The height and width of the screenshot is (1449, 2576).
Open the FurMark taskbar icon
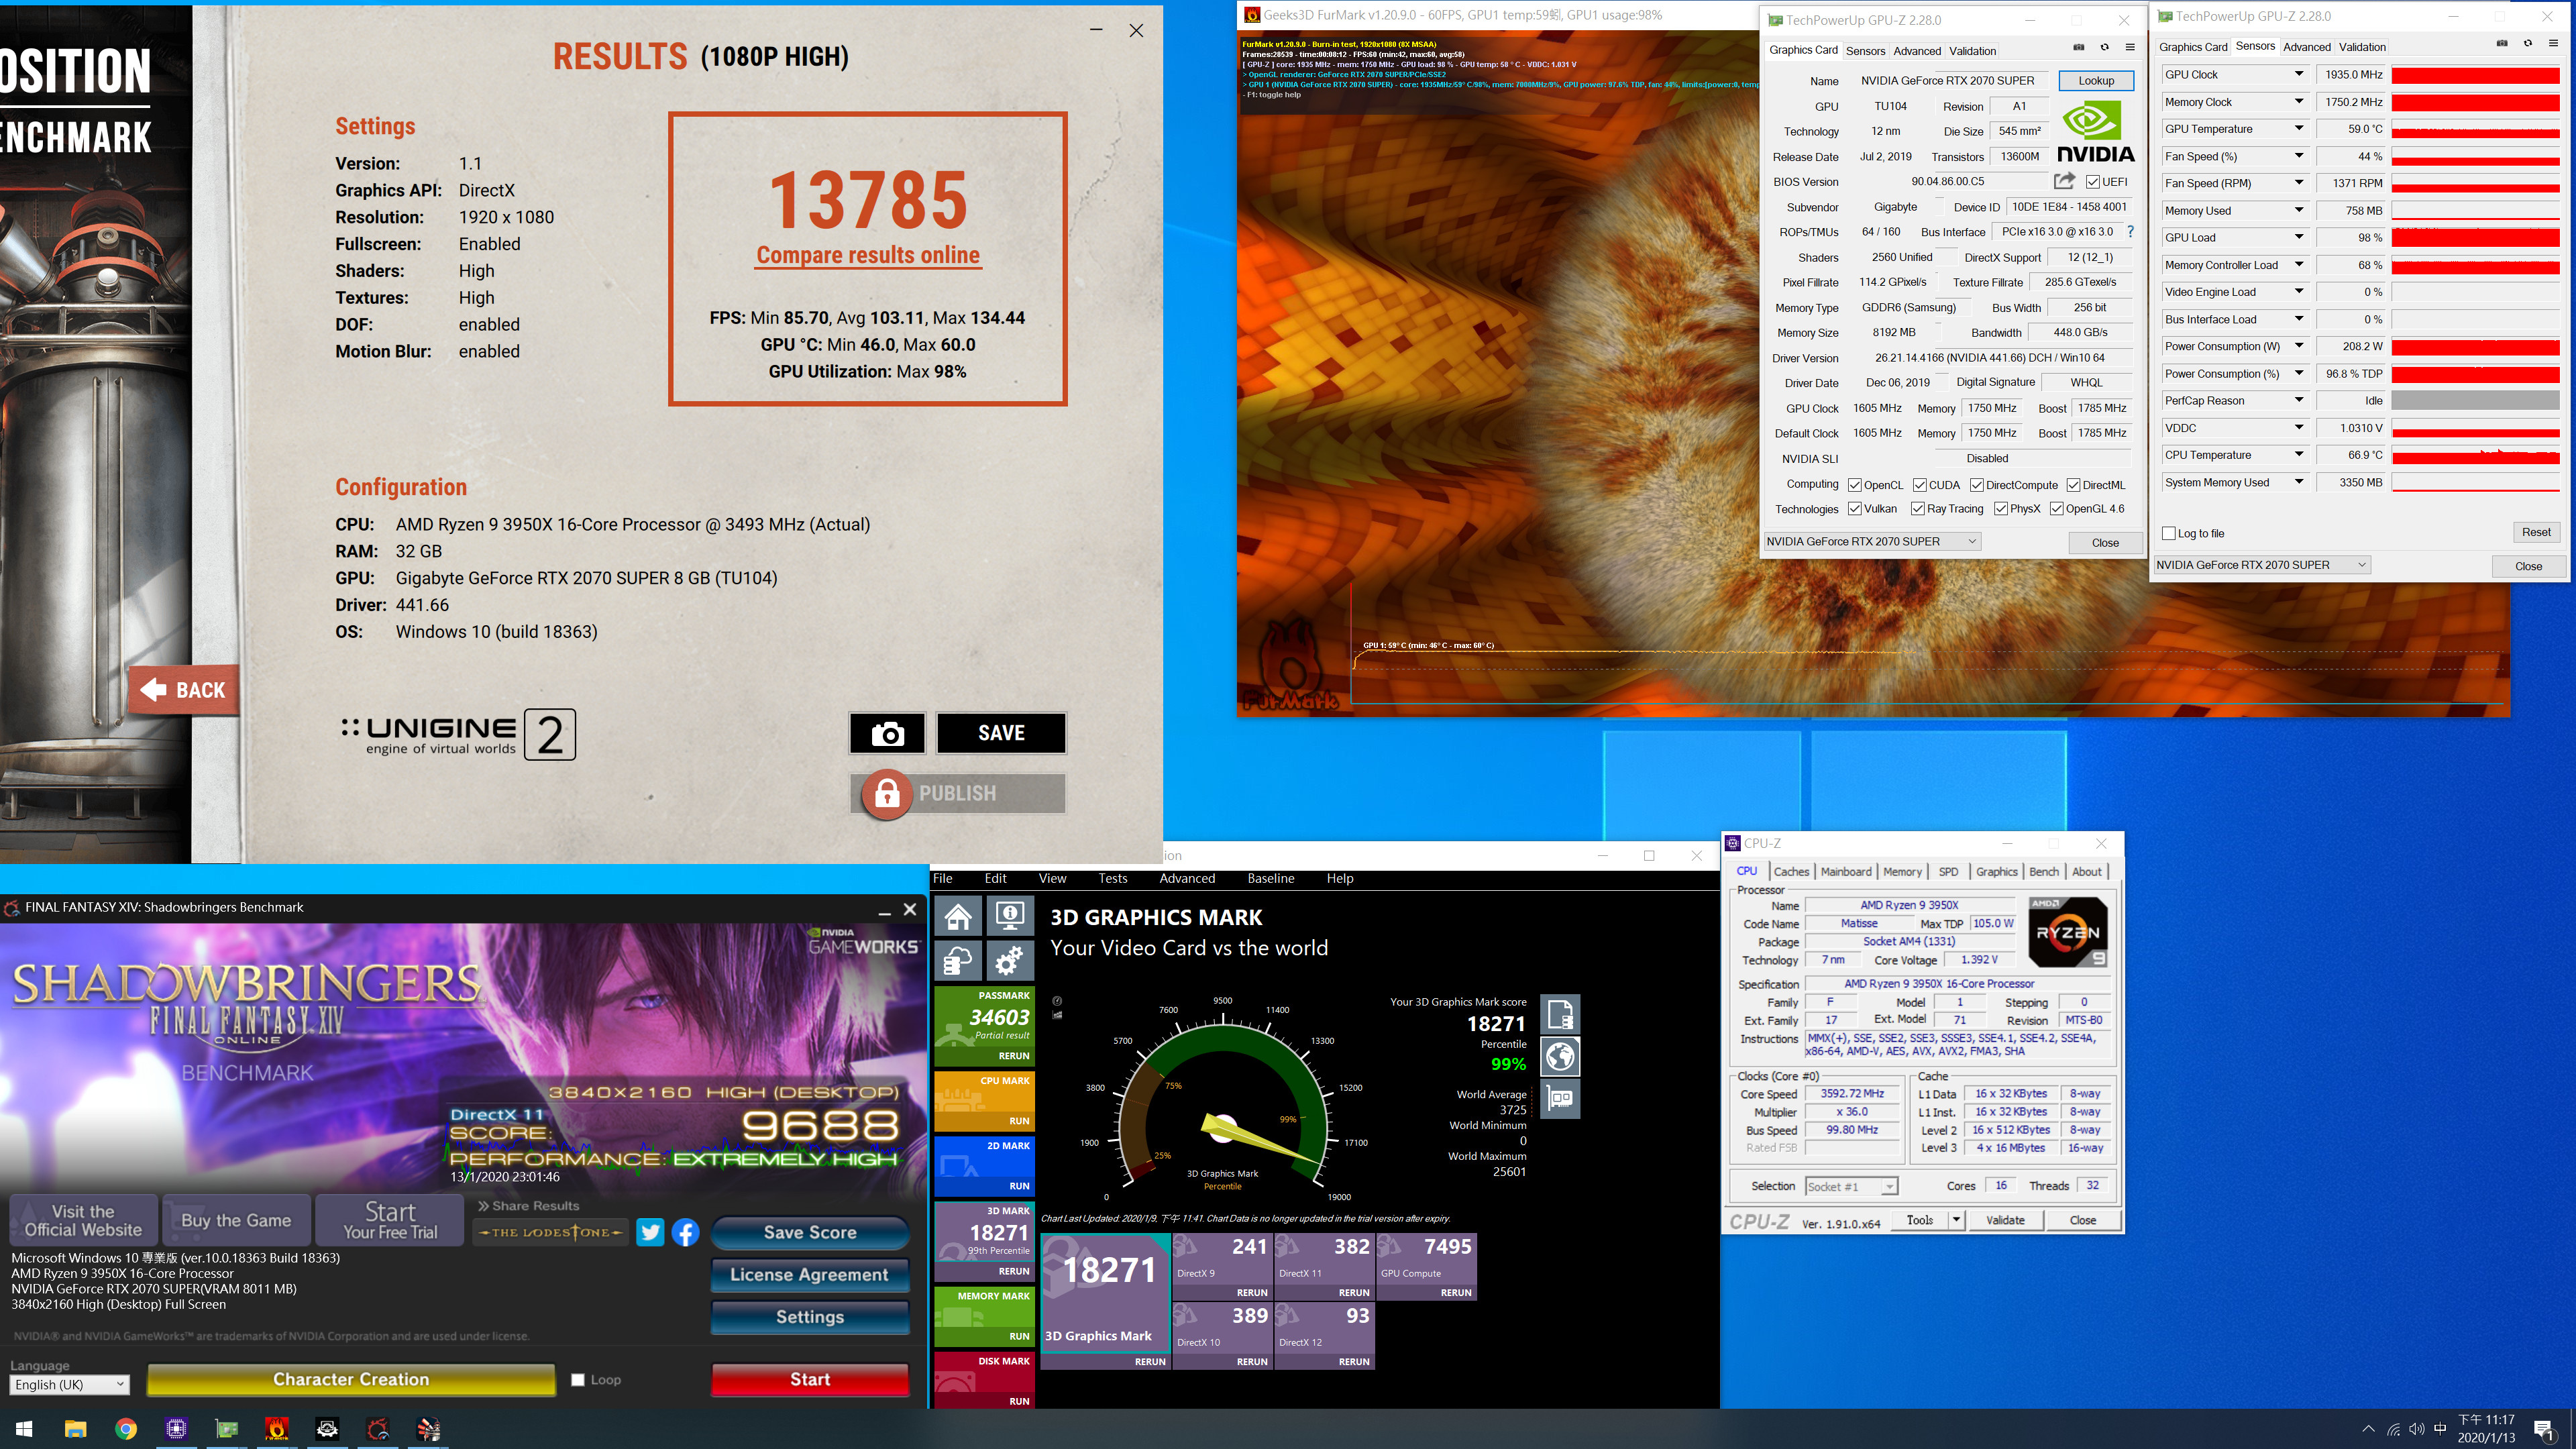(277, 1429)
